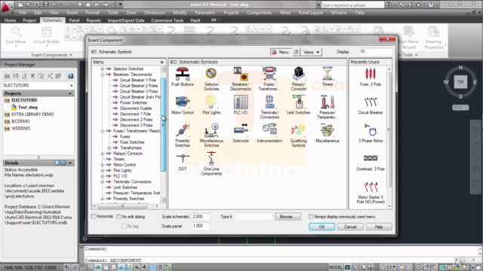Confirm with the OK button

[x=321, y=227]
